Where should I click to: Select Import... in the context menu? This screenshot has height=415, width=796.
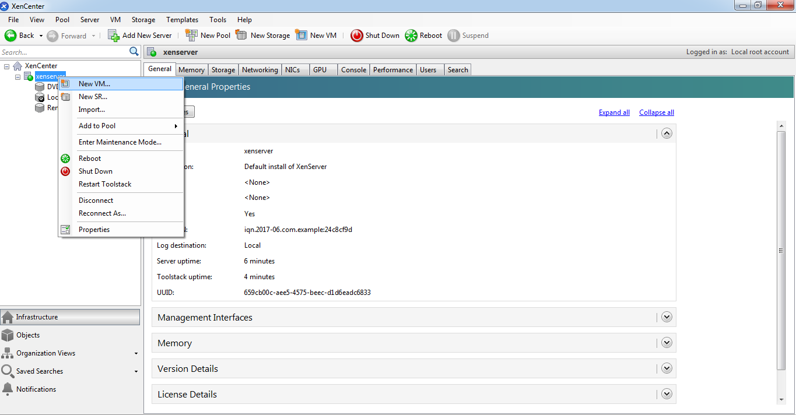tap(121, 110)
